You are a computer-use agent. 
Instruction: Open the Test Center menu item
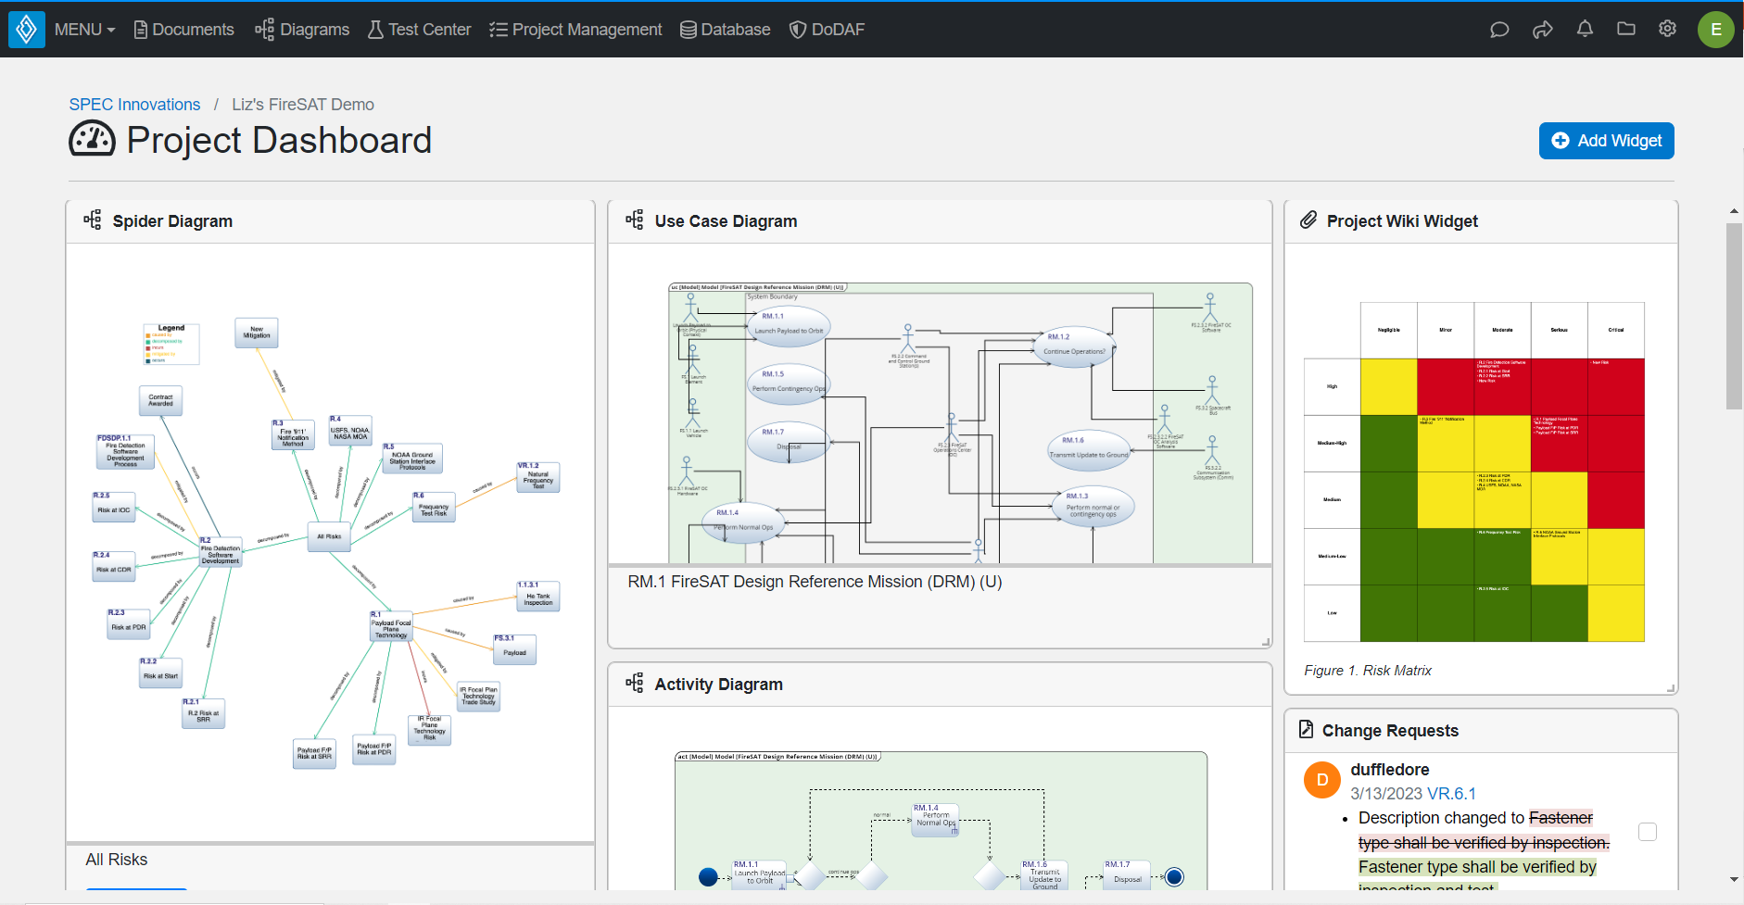[x=420, y=30]
